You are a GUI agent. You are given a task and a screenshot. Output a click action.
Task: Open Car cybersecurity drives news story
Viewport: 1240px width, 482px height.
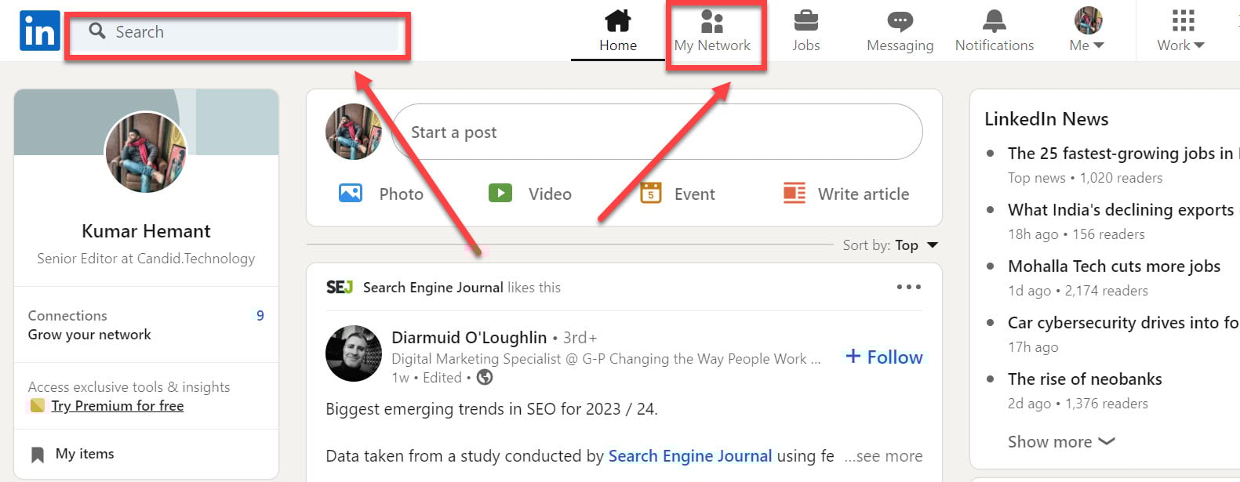click(x=1123, y=323)
